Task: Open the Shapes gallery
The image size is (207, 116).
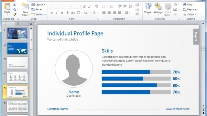Action: 148,9
